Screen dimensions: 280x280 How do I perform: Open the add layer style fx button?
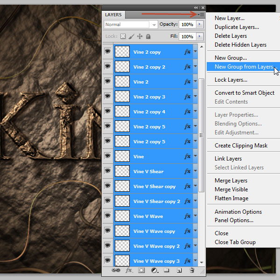(129, 270)
